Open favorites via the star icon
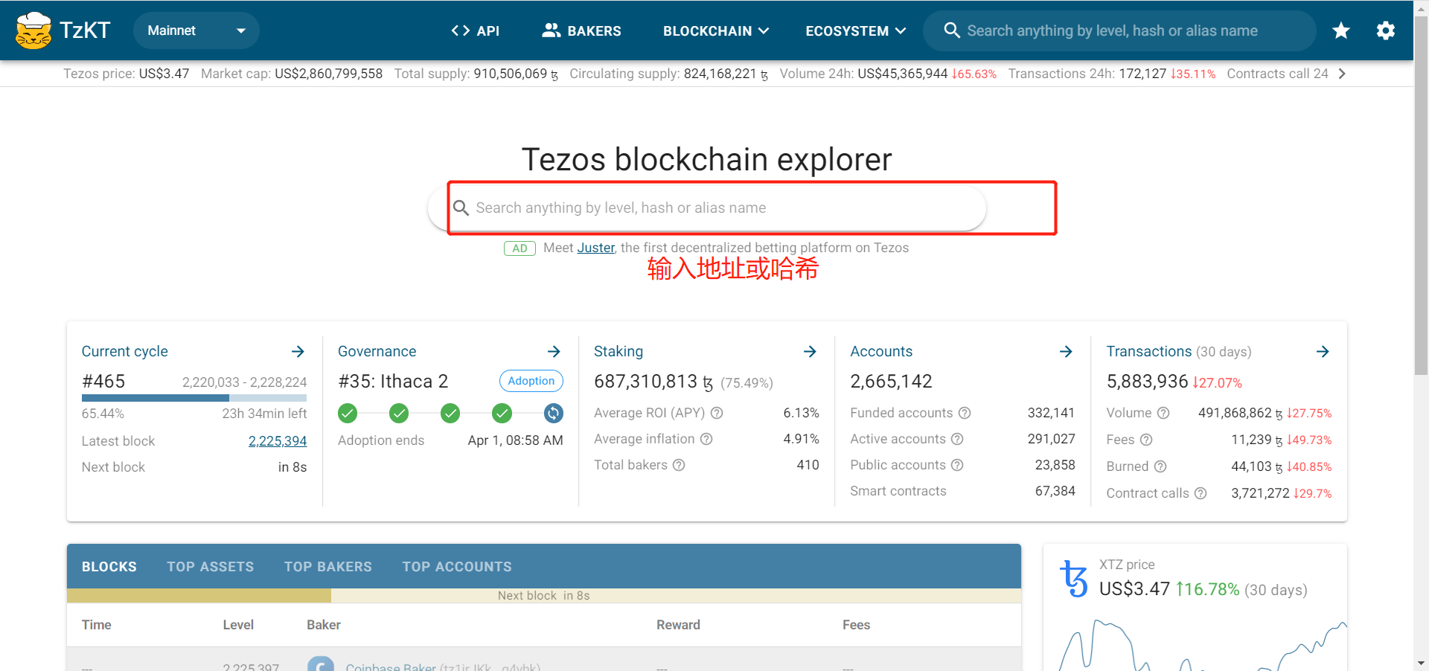1429x671 pixels. tap(1340, 30)
